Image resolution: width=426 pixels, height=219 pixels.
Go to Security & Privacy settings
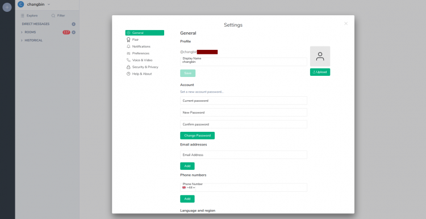[x=144, y=67]
